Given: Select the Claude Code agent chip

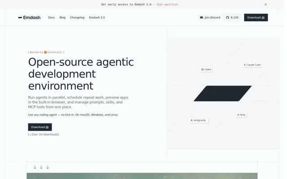Looking at the screenshot, I should click(252, 65).
